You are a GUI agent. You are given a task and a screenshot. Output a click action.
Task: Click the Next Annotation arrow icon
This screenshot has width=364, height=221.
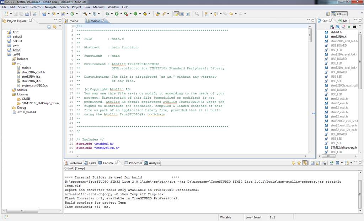pyautogui.click(x=207, y=14)
